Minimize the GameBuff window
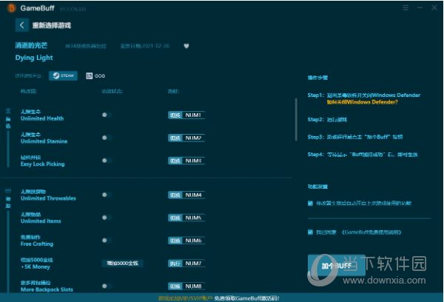 pos(420,8)
